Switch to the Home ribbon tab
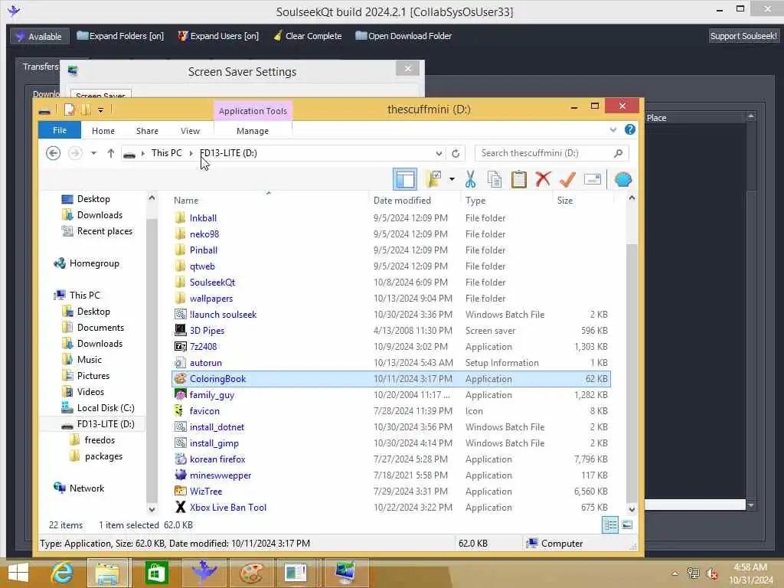 [x=103, y=130]
